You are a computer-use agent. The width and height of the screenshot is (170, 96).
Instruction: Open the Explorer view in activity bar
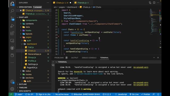click(12, 4)
